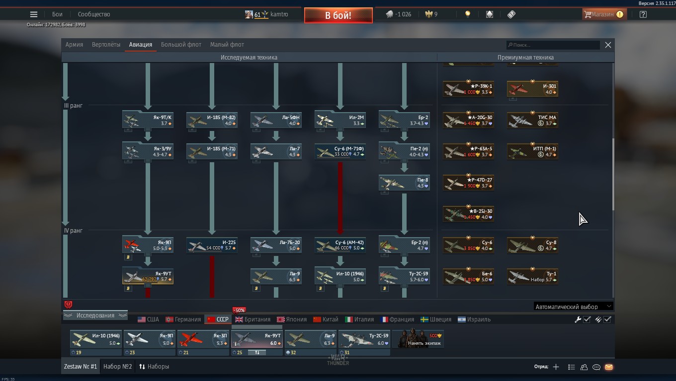Select the premium ★B-25J-30 bomber
The height and width of the screenshot is (381, 676).
[468, 214]
